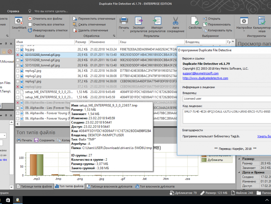Uncheck the struck-through 09. Alphaville - Lies checkbox
This screenshot has width=271, height=204.
(18, 103)
